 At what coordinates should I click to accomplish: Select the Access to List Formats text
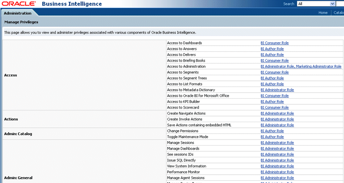click(185, 84)
